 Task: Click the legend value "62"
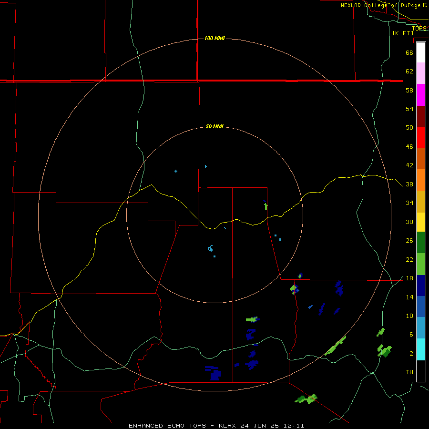click(409, 71)
